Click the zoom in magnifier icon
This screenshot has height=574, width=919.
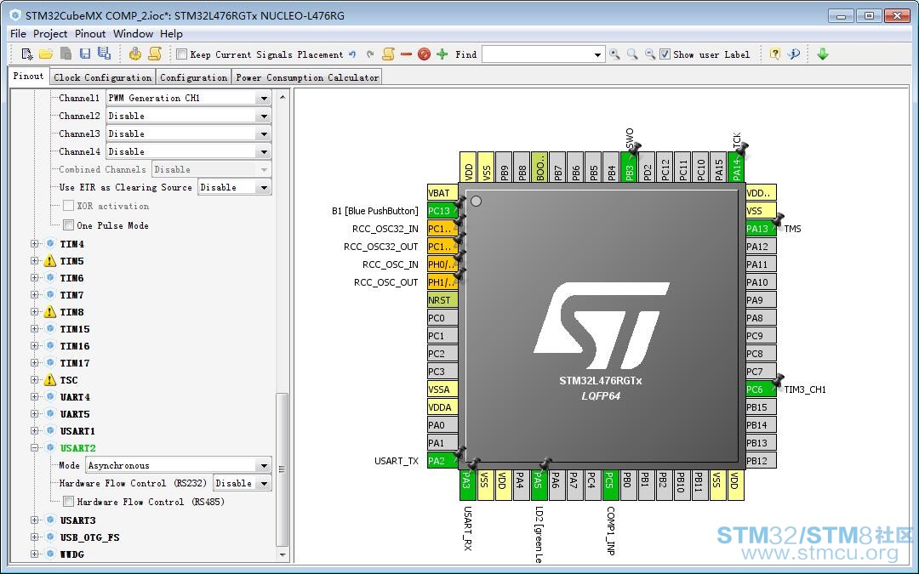[x=614, y=54]
